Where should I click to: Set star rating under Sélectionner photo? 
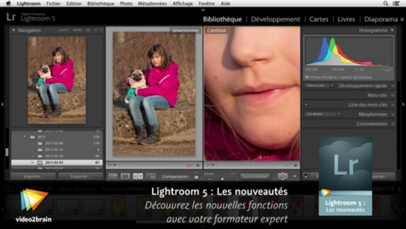(154, 165)
